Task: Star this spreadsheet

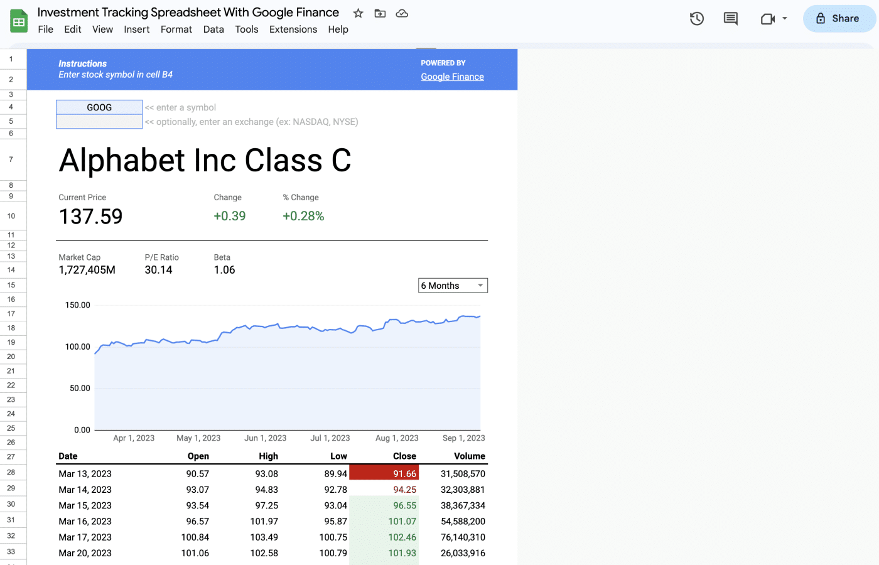Action: (x=358, y=13)
